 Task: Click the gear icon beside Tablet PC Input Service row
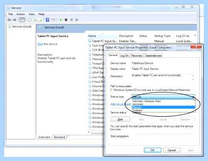coord(89,41)
